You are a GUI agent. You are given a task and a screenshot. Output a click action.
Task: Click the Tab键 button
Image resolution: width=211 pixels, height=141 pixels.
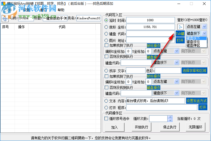click(180, 34)
